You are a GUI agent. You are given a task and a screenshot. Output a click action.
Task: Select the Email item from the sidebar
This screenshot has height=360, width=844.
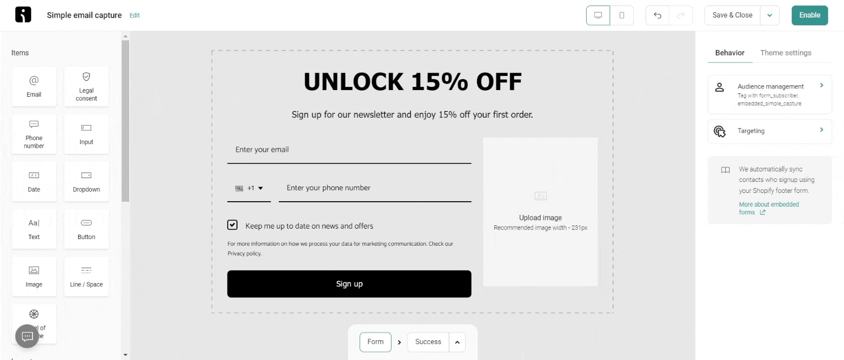pyautogui.click(x=34, y=86)
